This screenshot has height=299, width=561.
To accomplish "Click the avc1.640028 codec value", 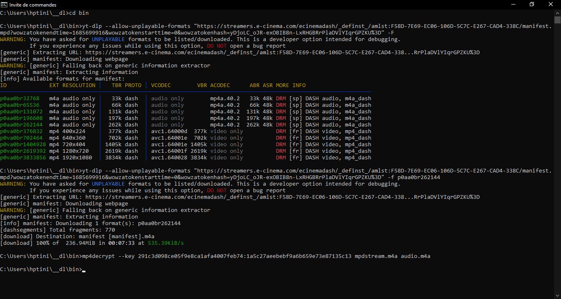I will click(x=169, y=158).
